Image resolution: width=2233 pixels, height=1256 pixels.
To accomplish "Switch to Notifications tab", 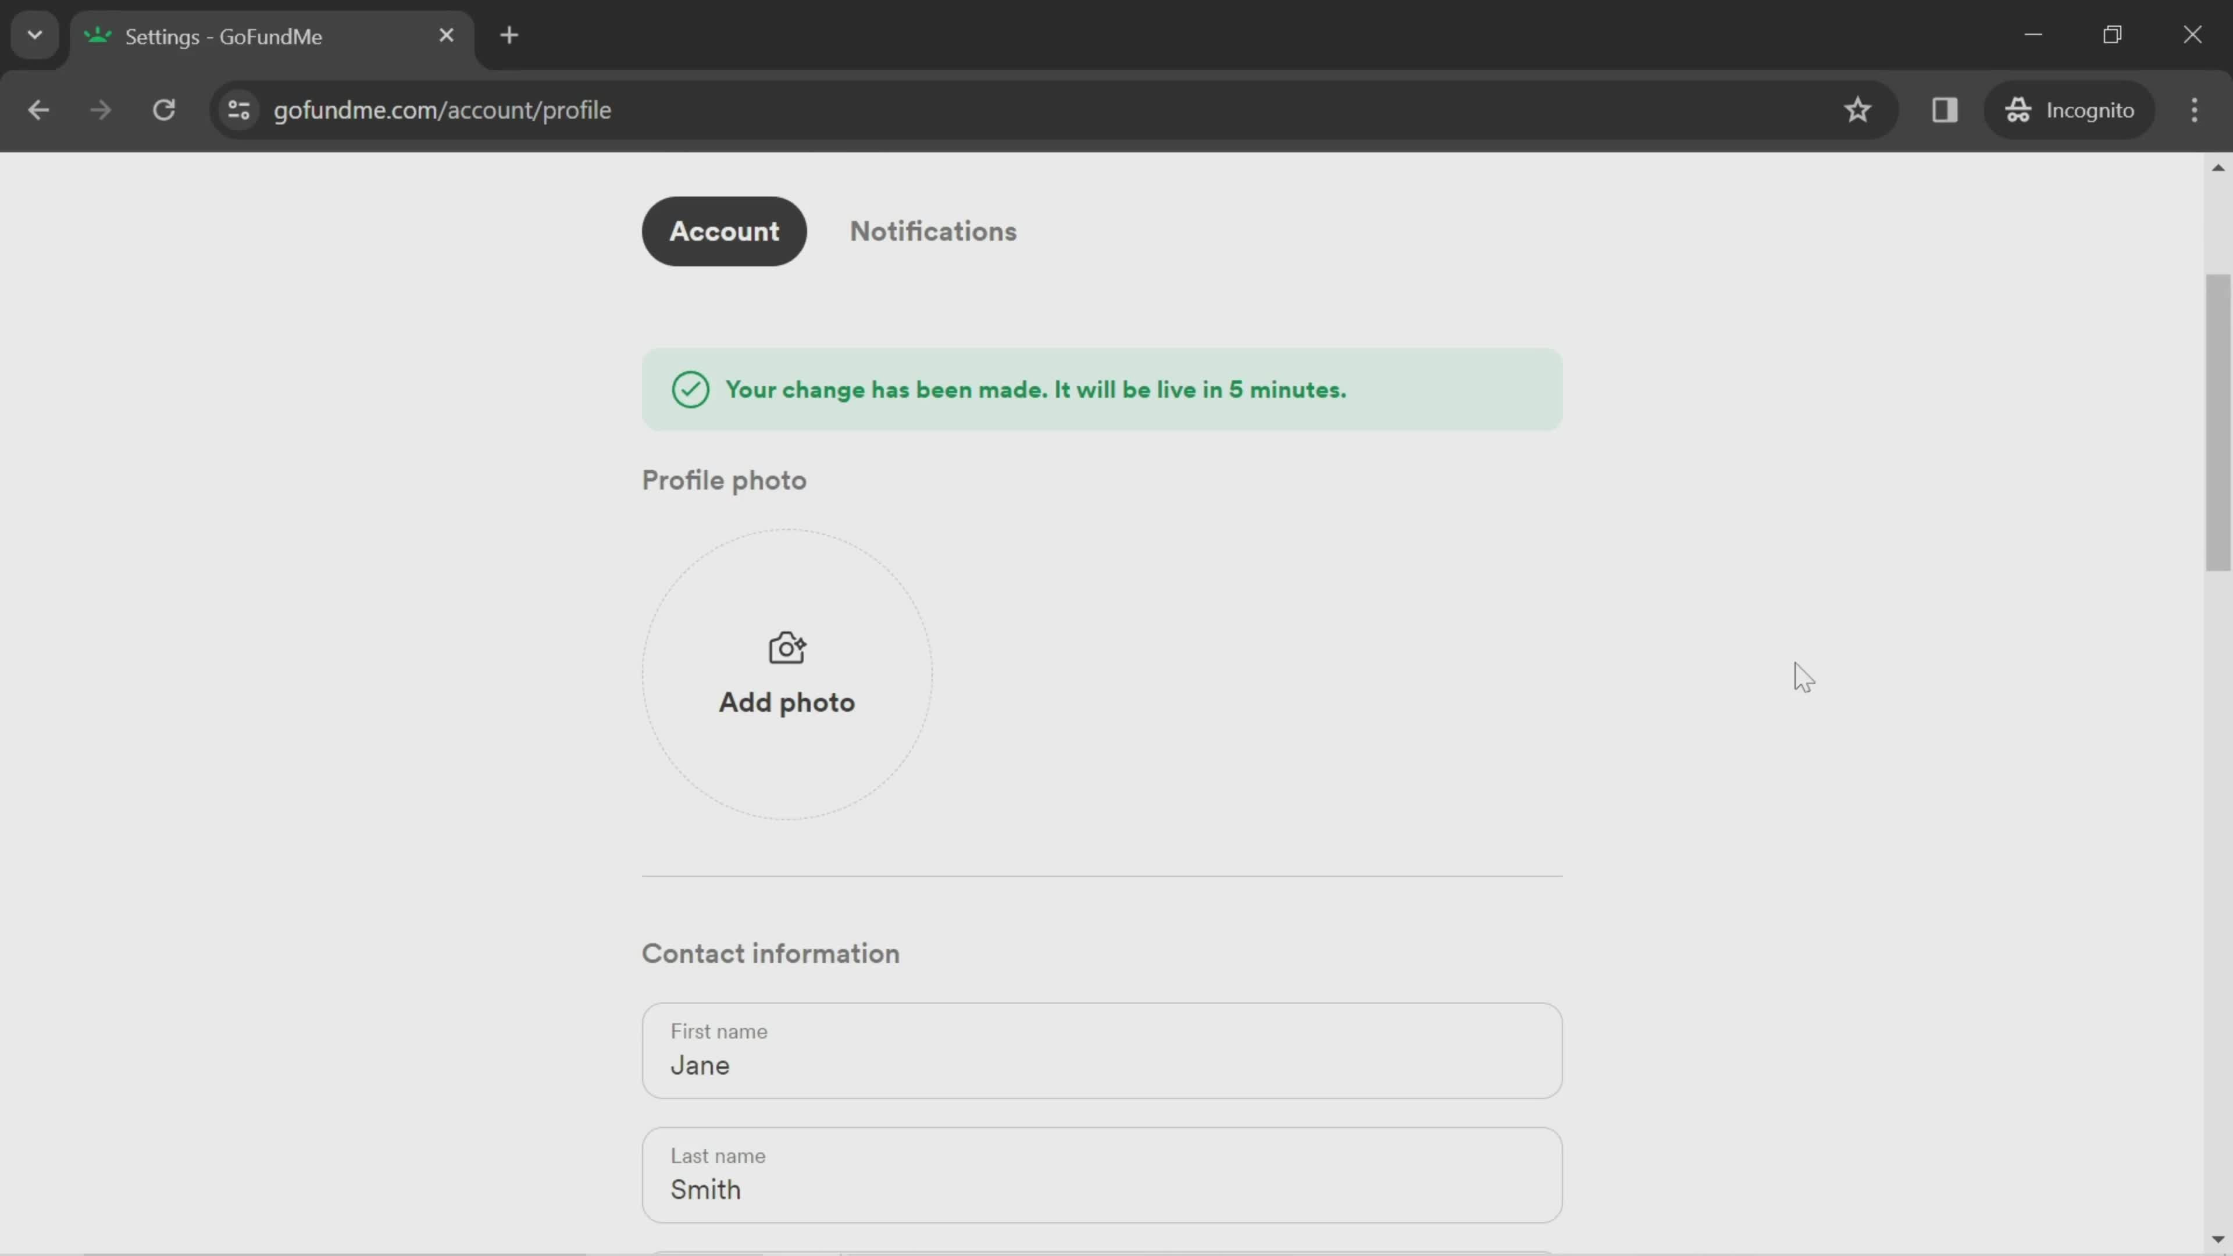I will [933, 230].
